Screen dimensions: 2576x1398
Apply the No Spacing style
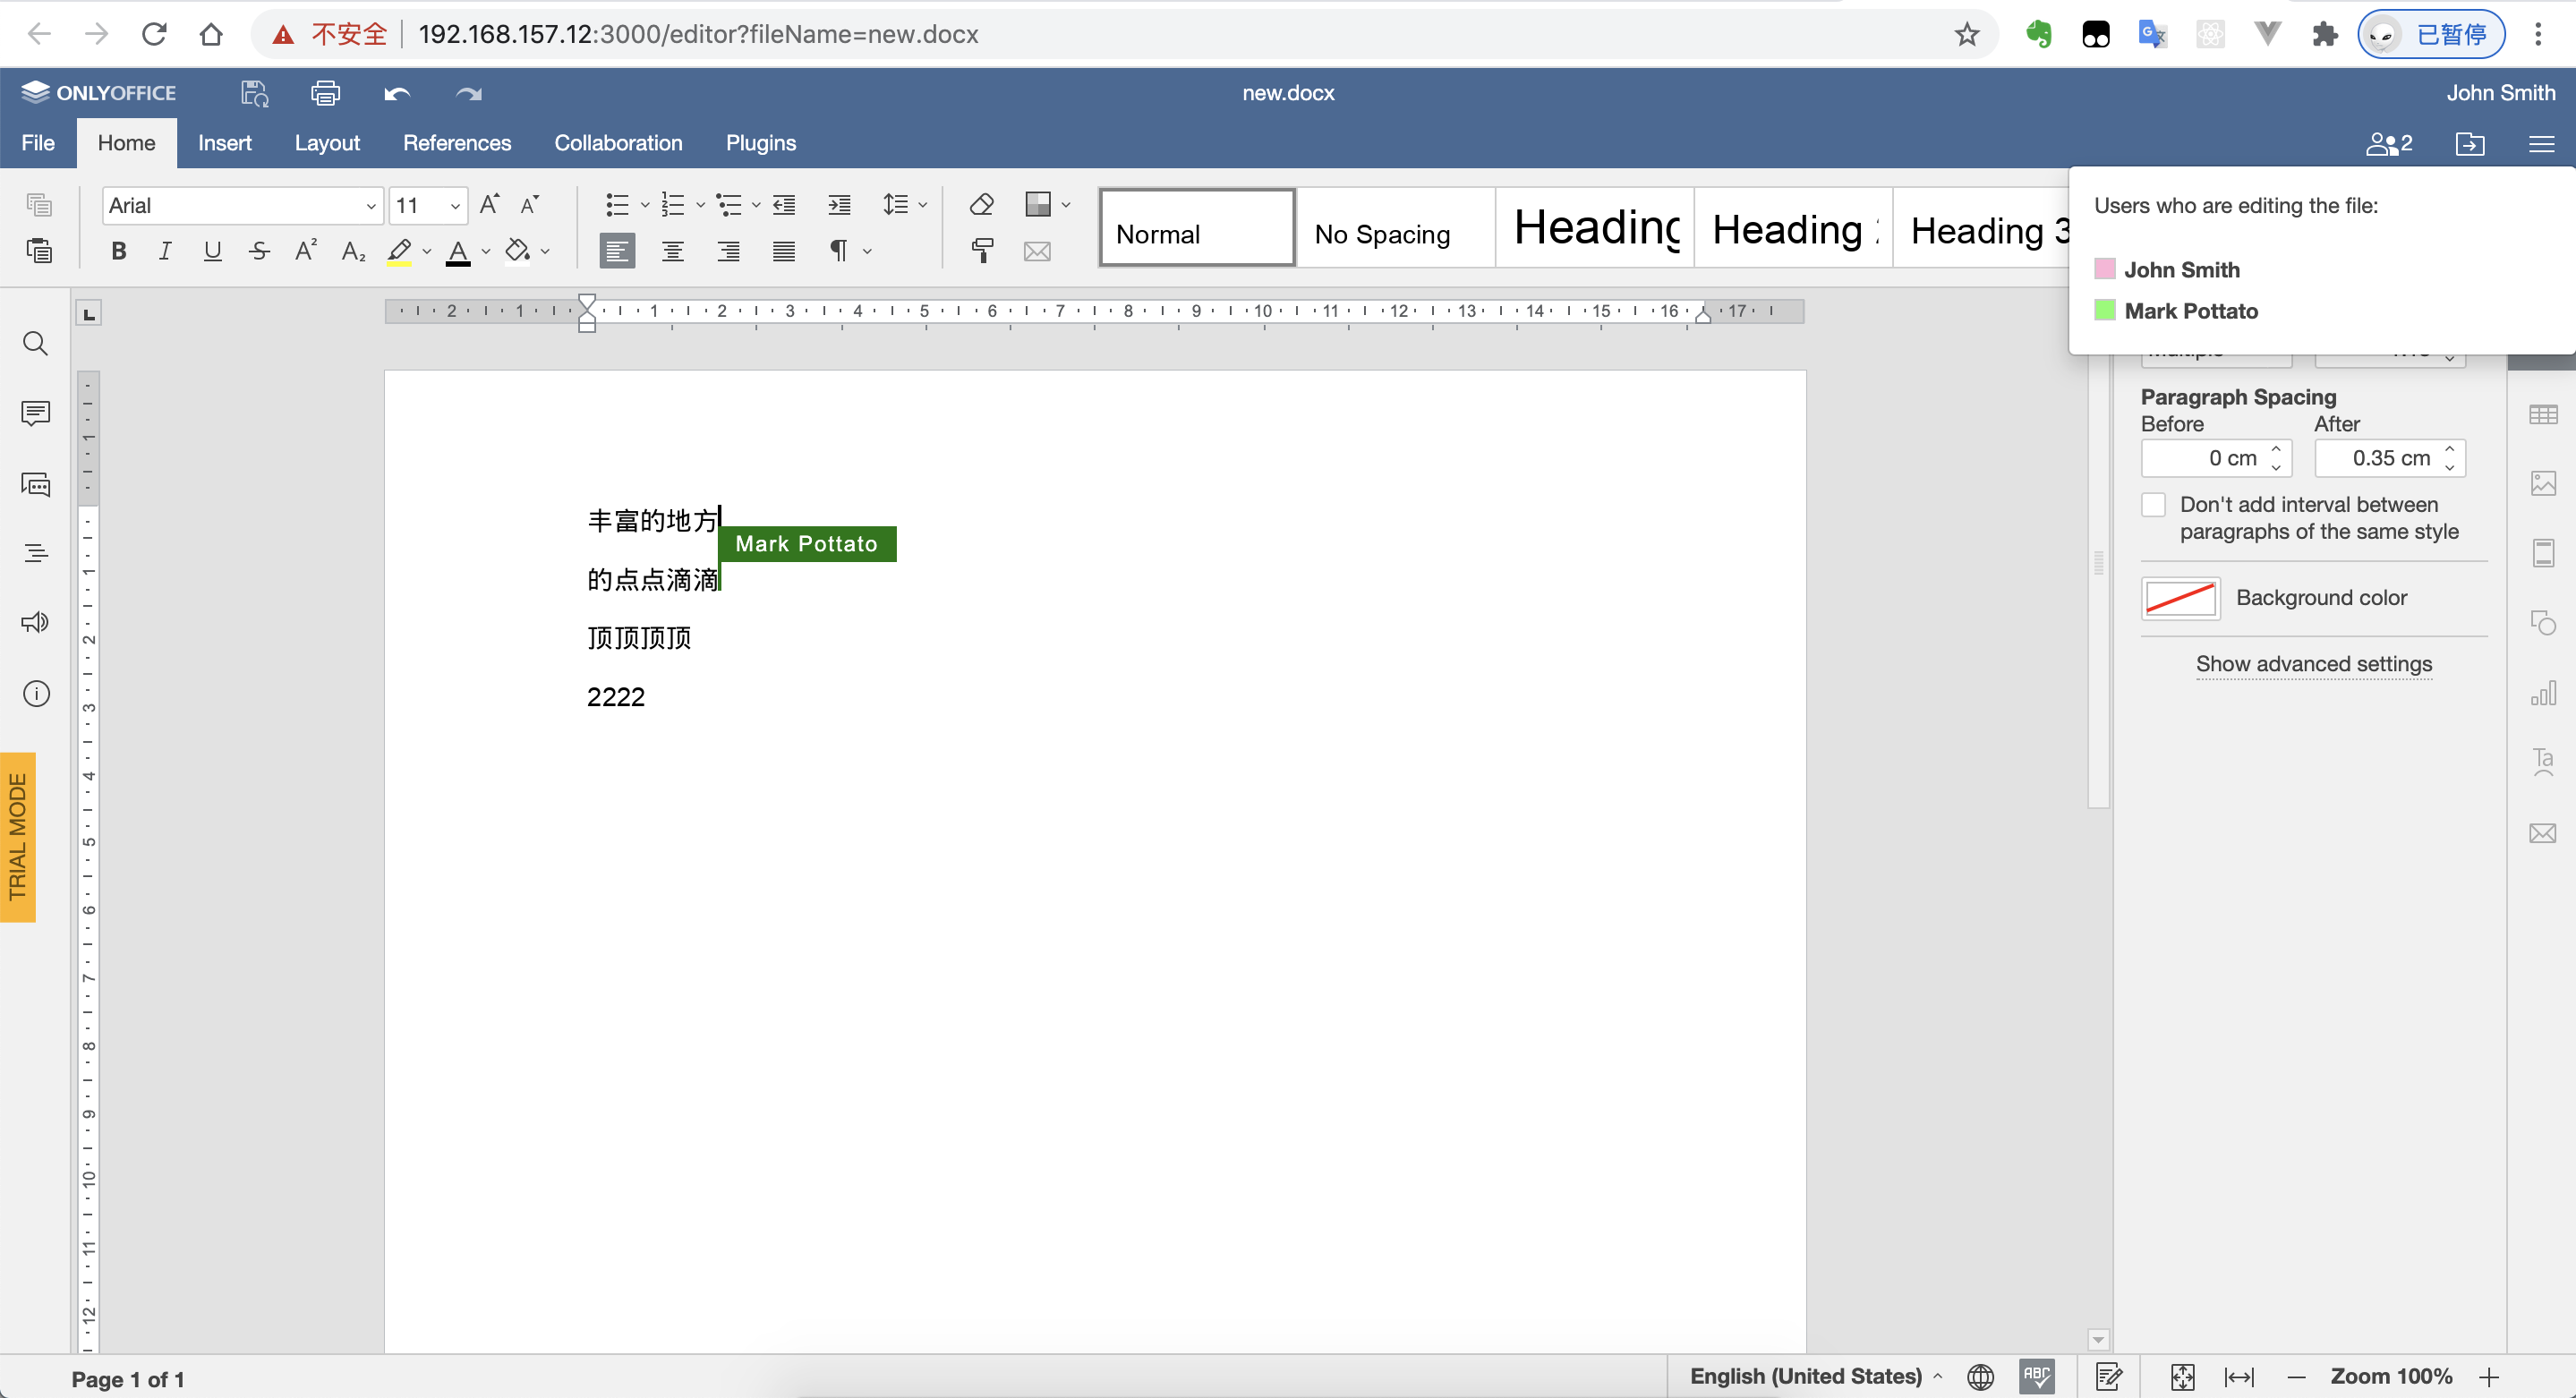coord(1394,229)
